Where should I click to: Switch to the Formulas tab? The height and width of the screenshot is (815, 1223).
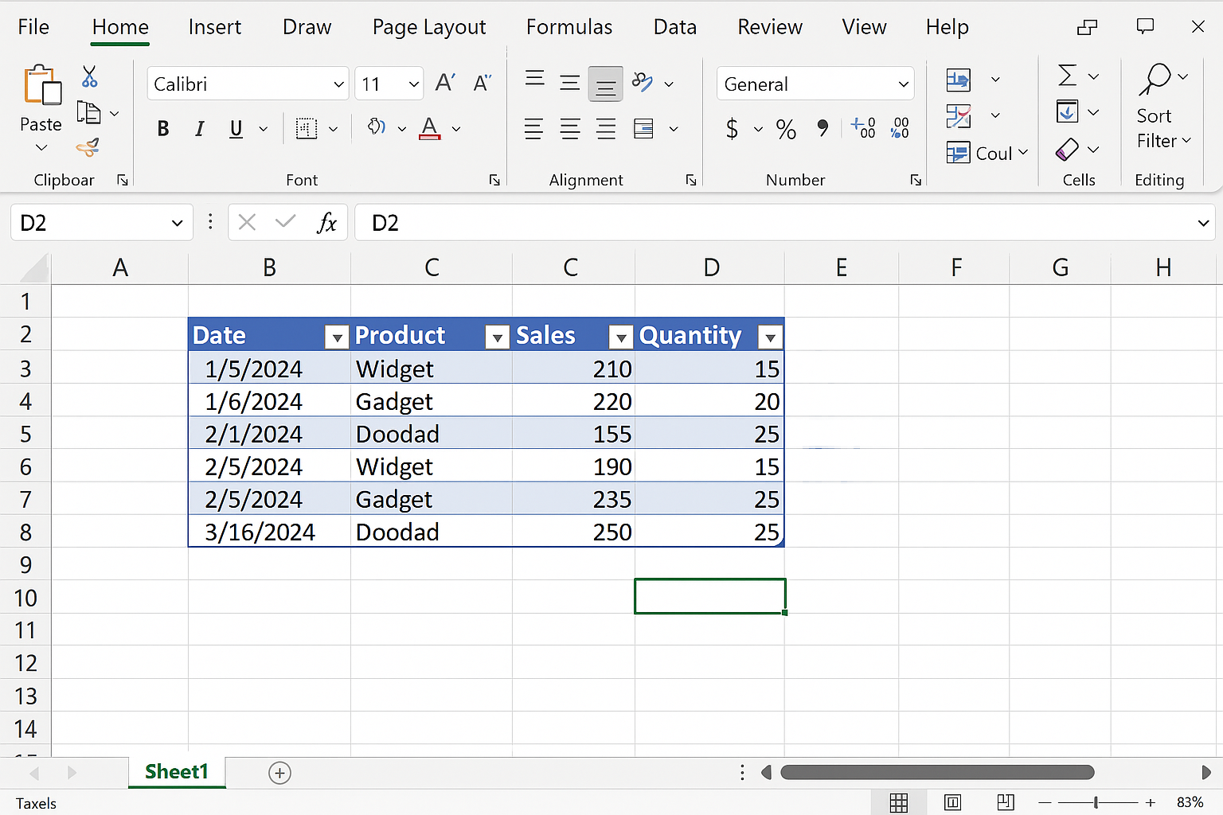coord(569,27)
